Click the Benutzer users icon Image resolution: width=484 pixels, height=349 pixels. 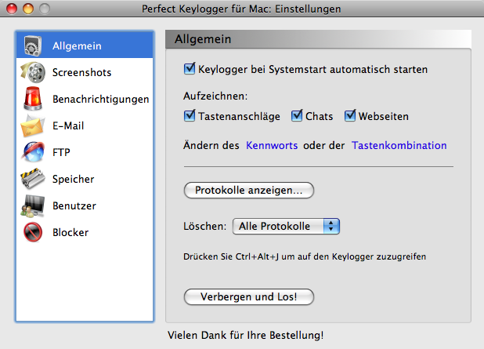(x=33, y=205)
